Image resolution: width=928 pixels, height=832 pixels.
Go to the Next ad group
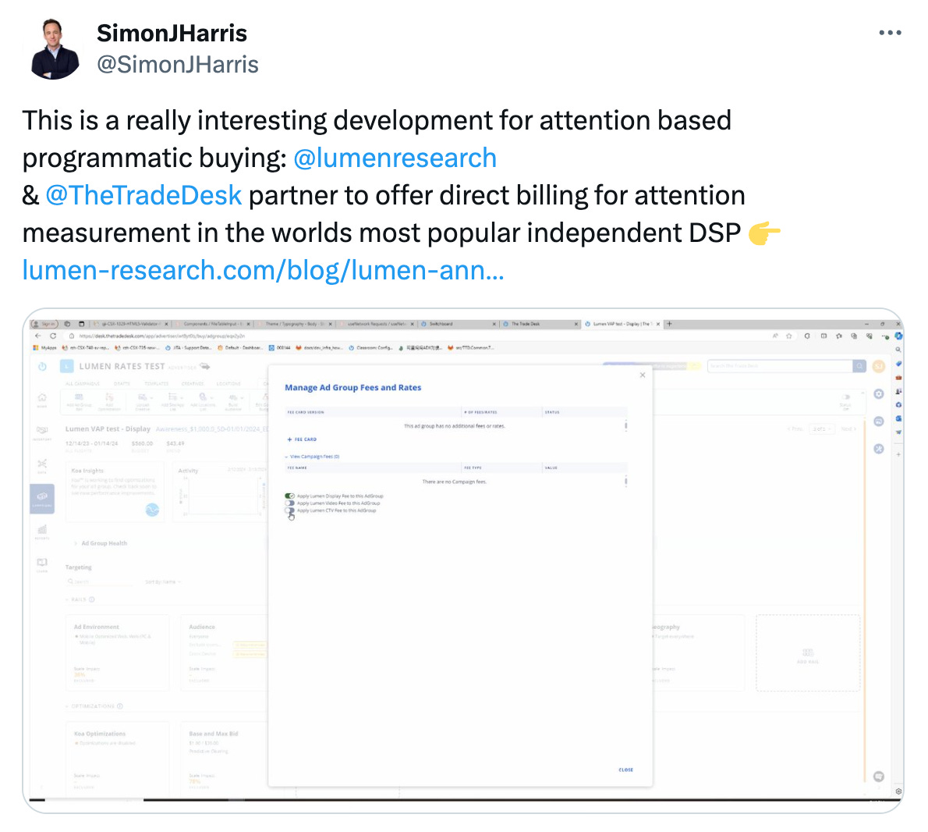(848, 428)
